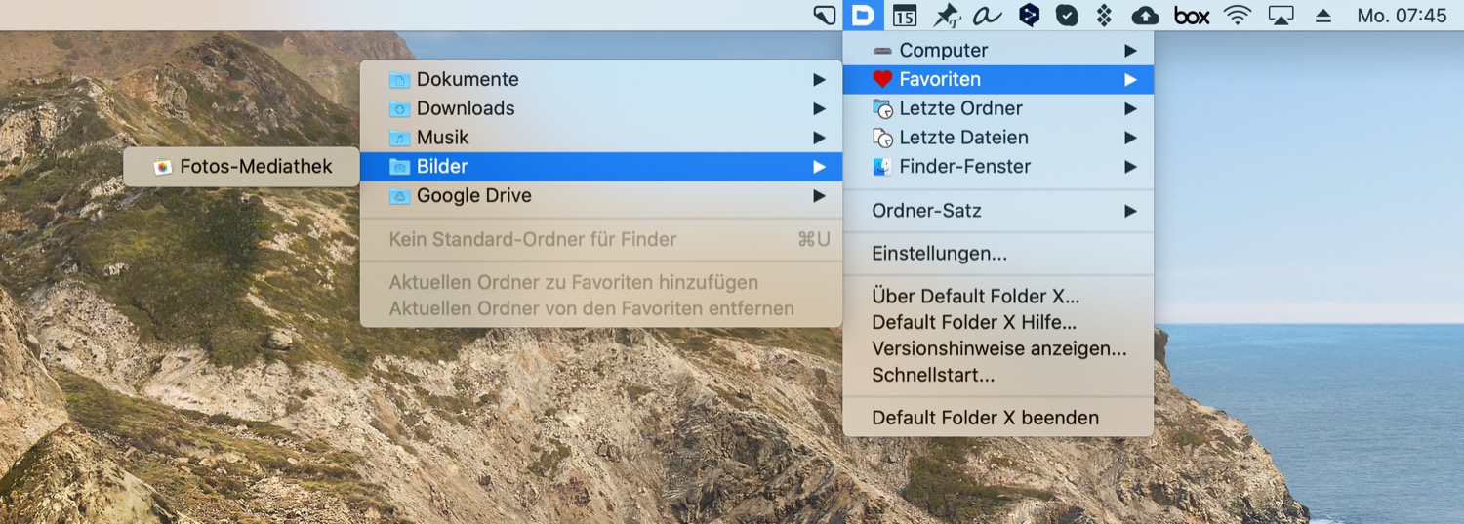This screenshot has height=524, width=1464.
Task: Click the pushpin icon in menu bar
Action: (x=947, y=15)
